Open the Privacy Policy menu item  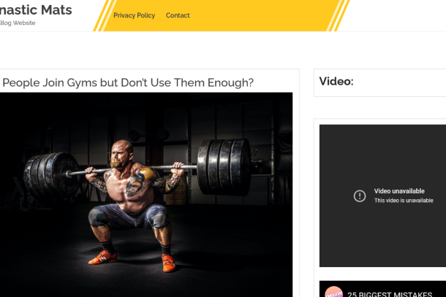pyautogui.click(x=135, y=15)
